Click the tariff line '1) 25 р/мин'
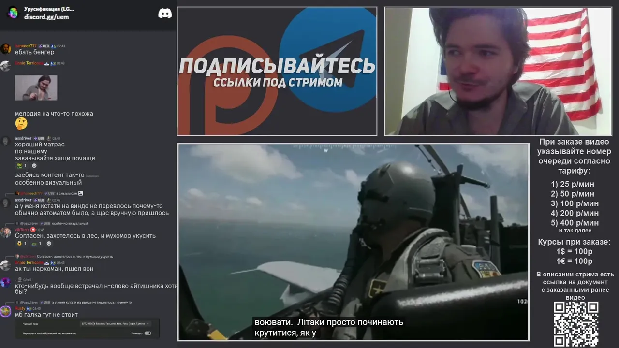Viewport: 619px width, 348px height. [x=572, y=184]
